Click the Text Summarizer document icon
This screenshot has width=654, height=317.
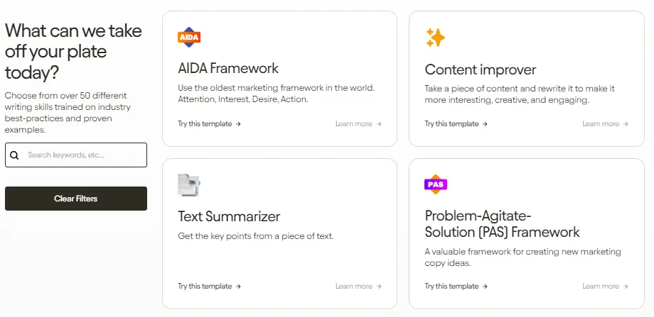click(x=189, y=185)
